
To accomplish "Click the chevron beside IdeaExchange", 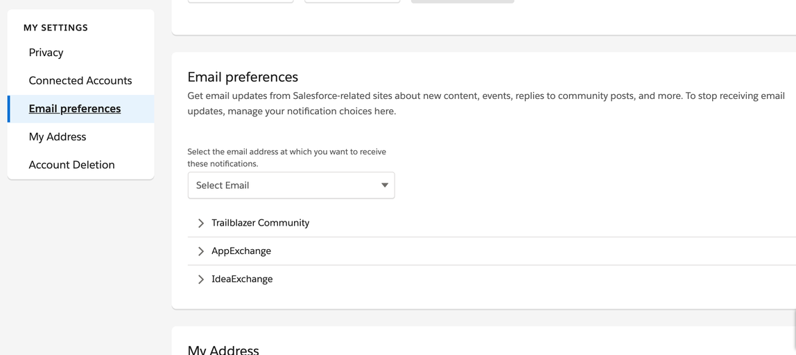I will 201,280.
